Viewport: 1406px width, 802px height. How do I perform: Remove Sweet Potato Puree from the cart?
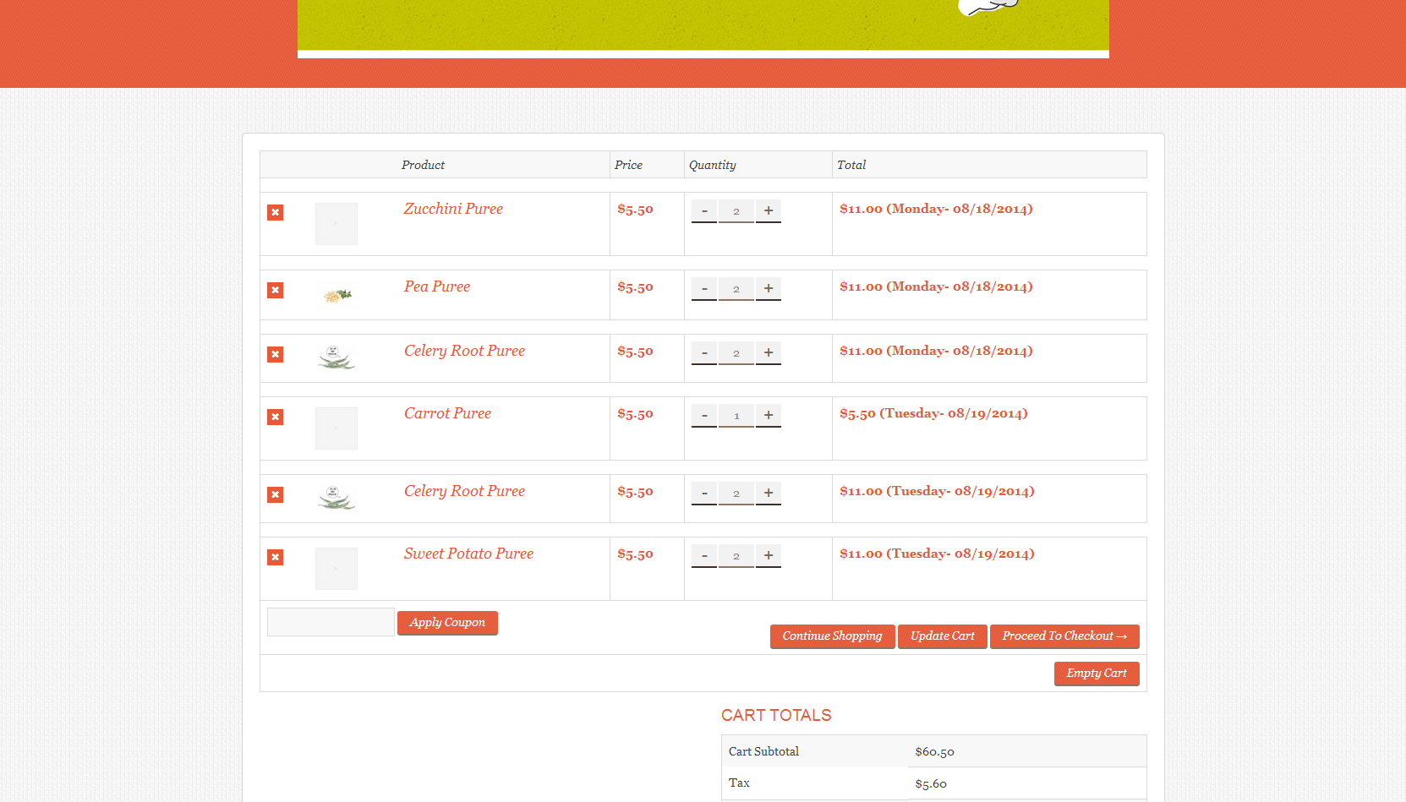[275, 557]
